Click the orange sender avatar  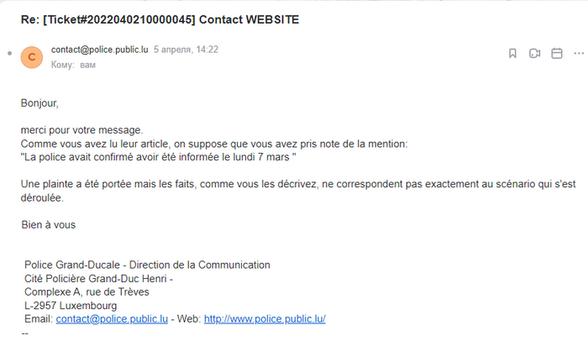[31, 56]
